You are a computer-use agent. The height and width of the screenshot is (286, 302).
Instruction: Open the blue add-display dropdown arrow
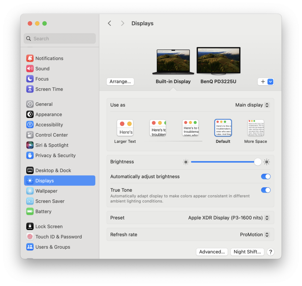[x=270, y=82]
